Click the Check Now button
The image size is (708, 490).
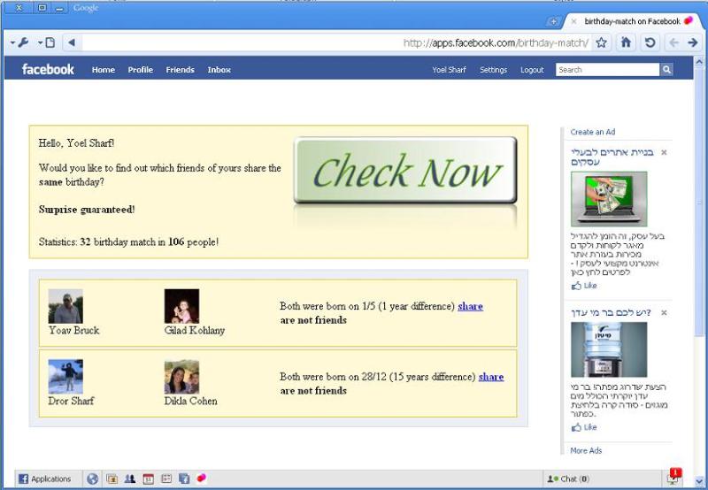[405, 170]
